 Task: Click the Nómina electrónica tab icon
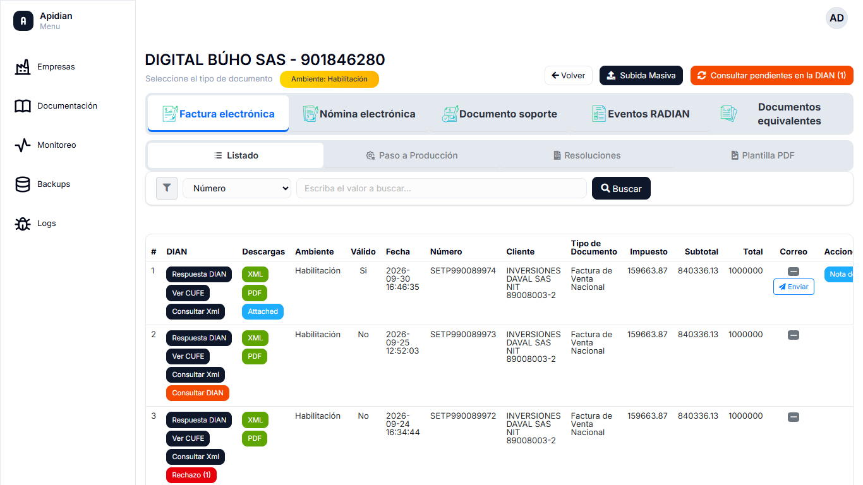pos(310,114)
